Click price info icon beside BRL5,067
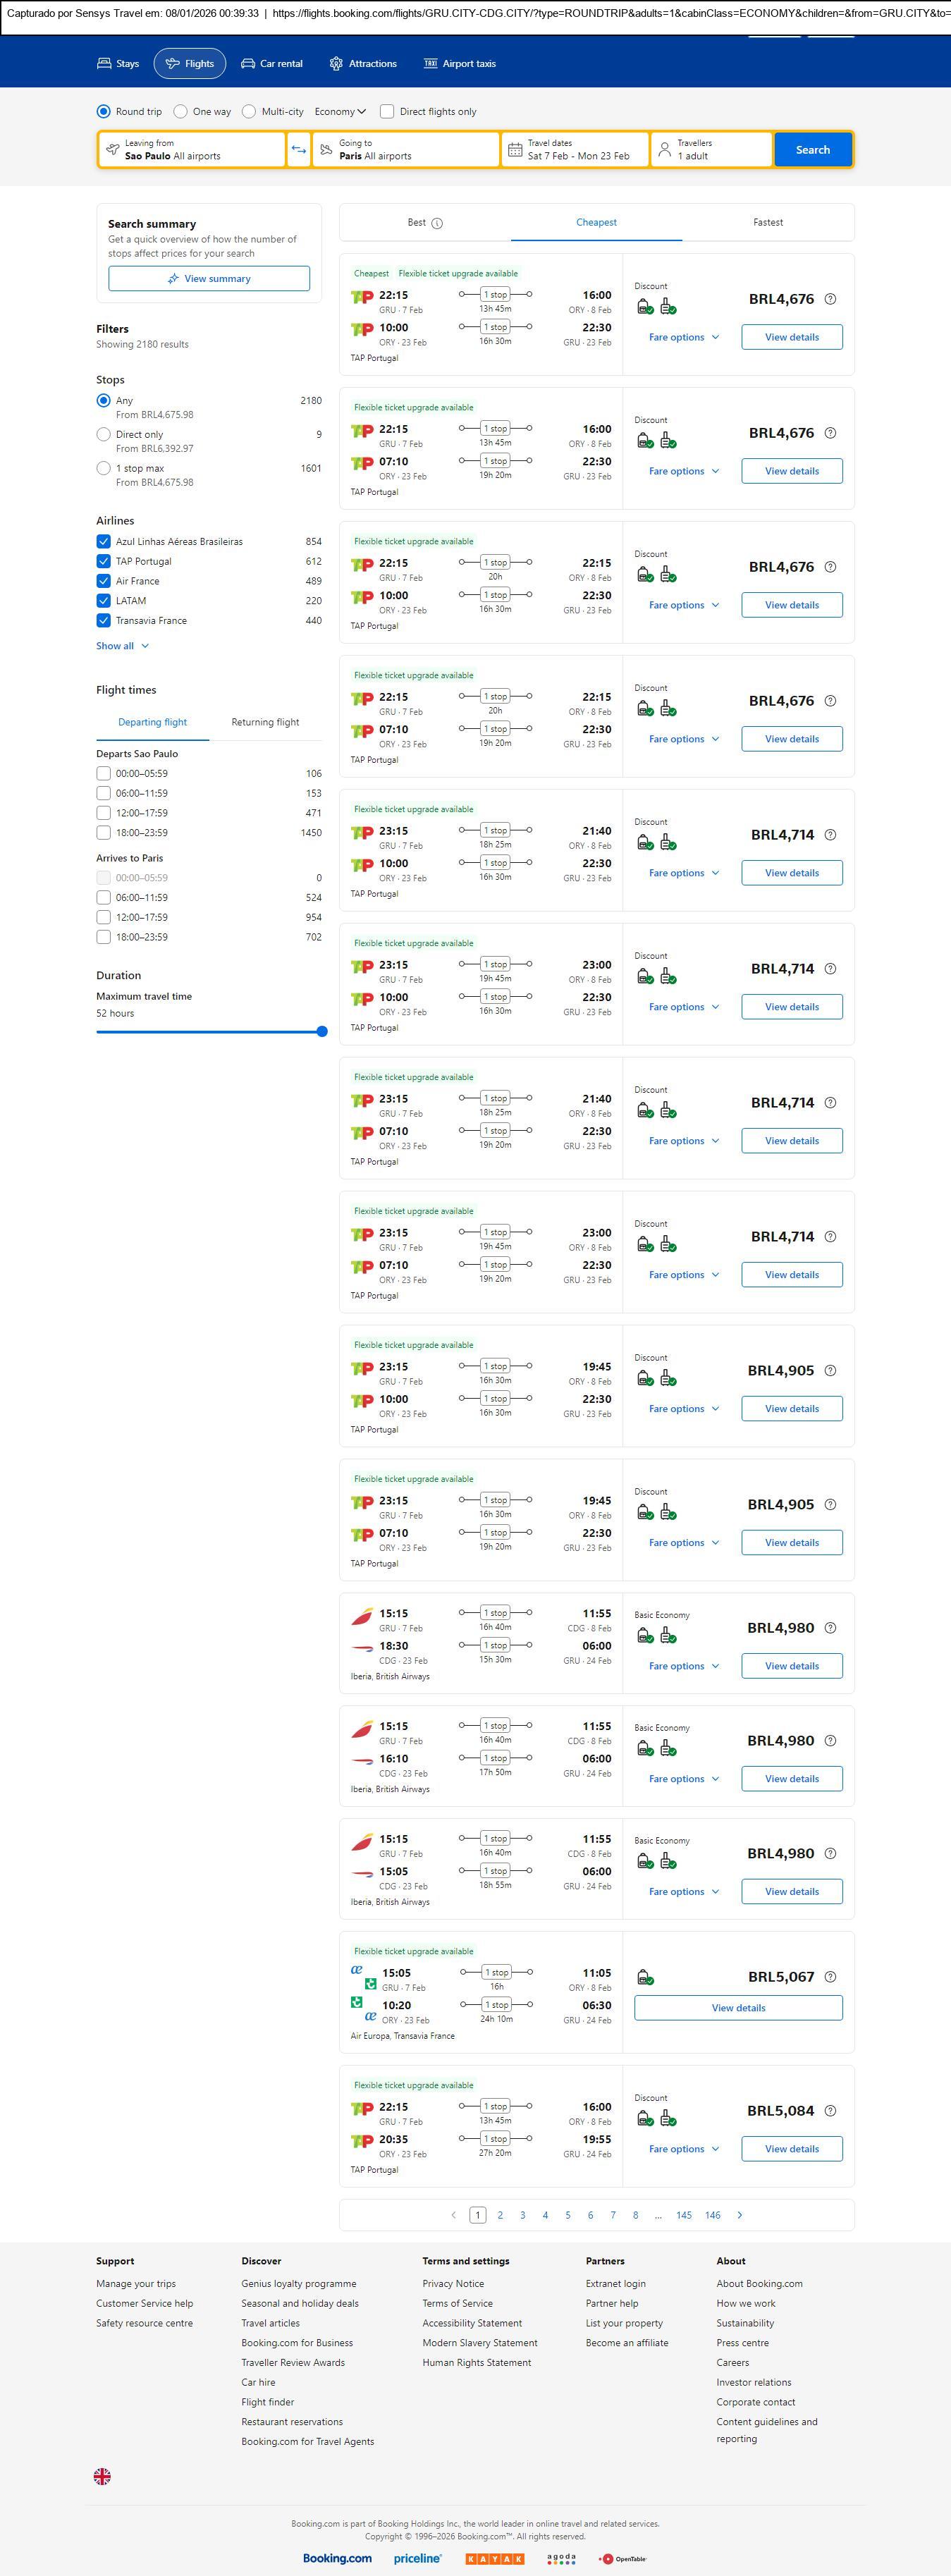Image resolution: width=951 pixels, height=2576 pixels. click(x=829, y=1977)
